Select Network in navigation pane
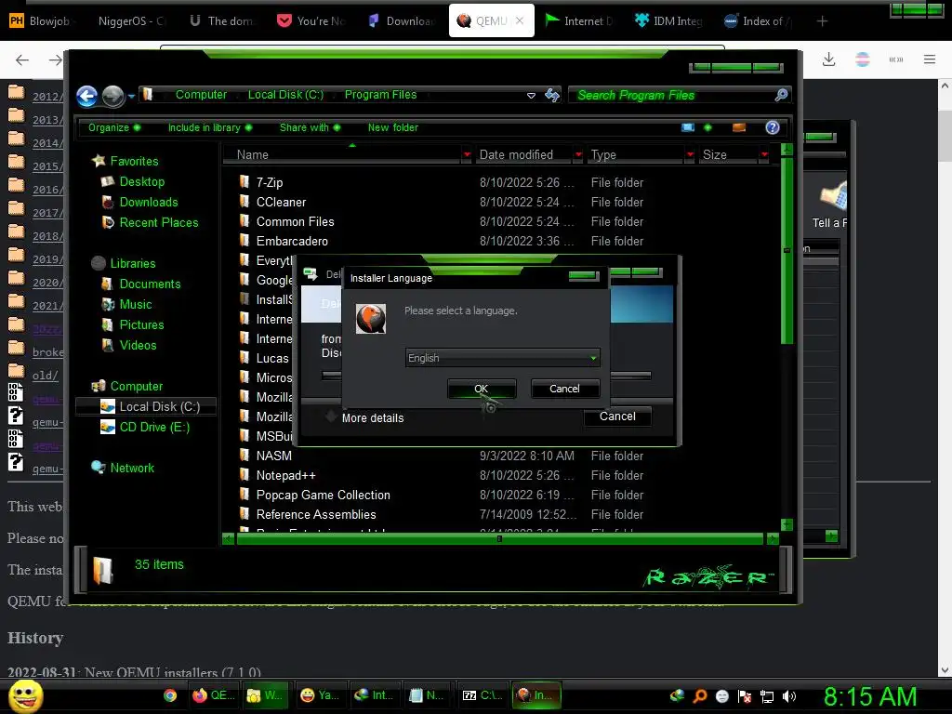This screenshot has width=952, height=714. [132, 469]
